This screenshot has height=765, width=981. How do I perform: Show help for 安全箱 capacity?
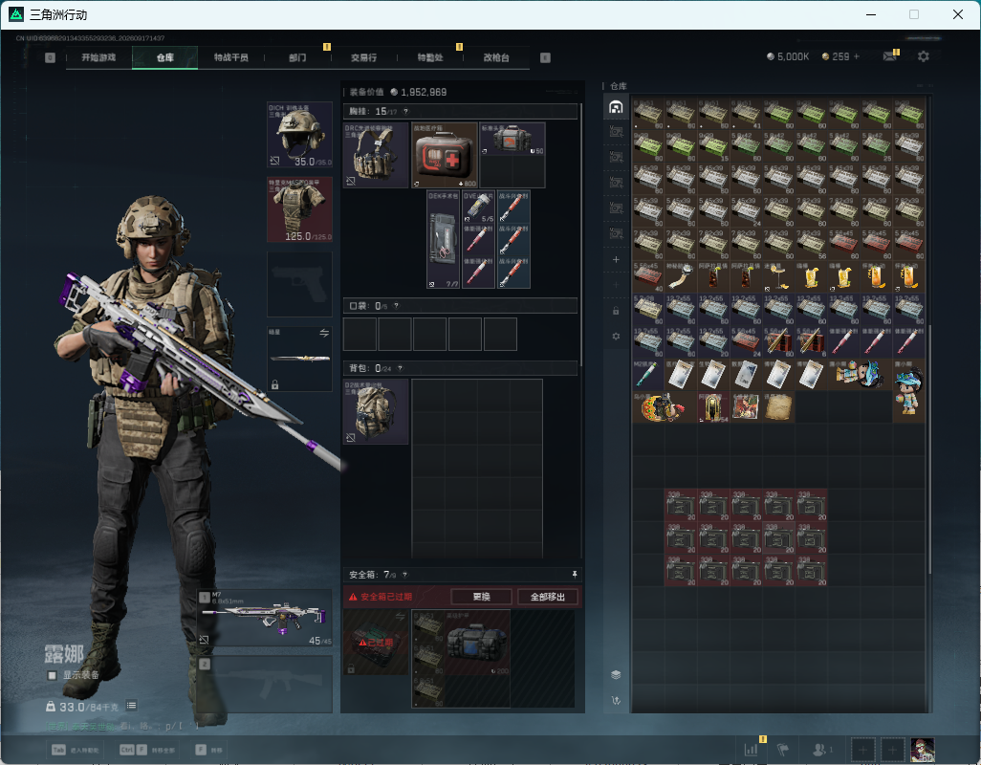[x=404, y=574]
